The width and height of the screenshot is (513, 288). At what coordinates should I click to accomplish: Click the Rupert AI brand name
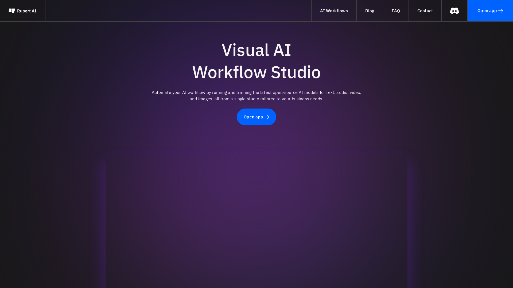pos(27,11)
